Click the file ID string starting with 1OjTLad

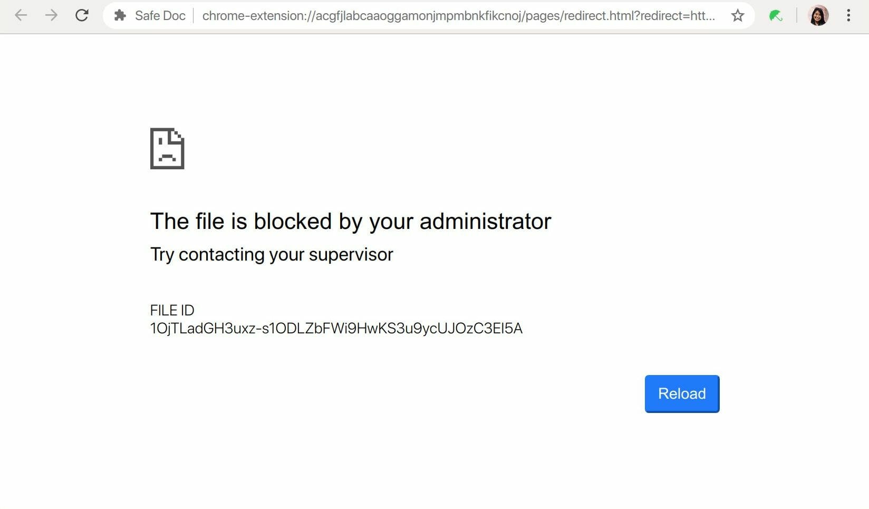336,328
